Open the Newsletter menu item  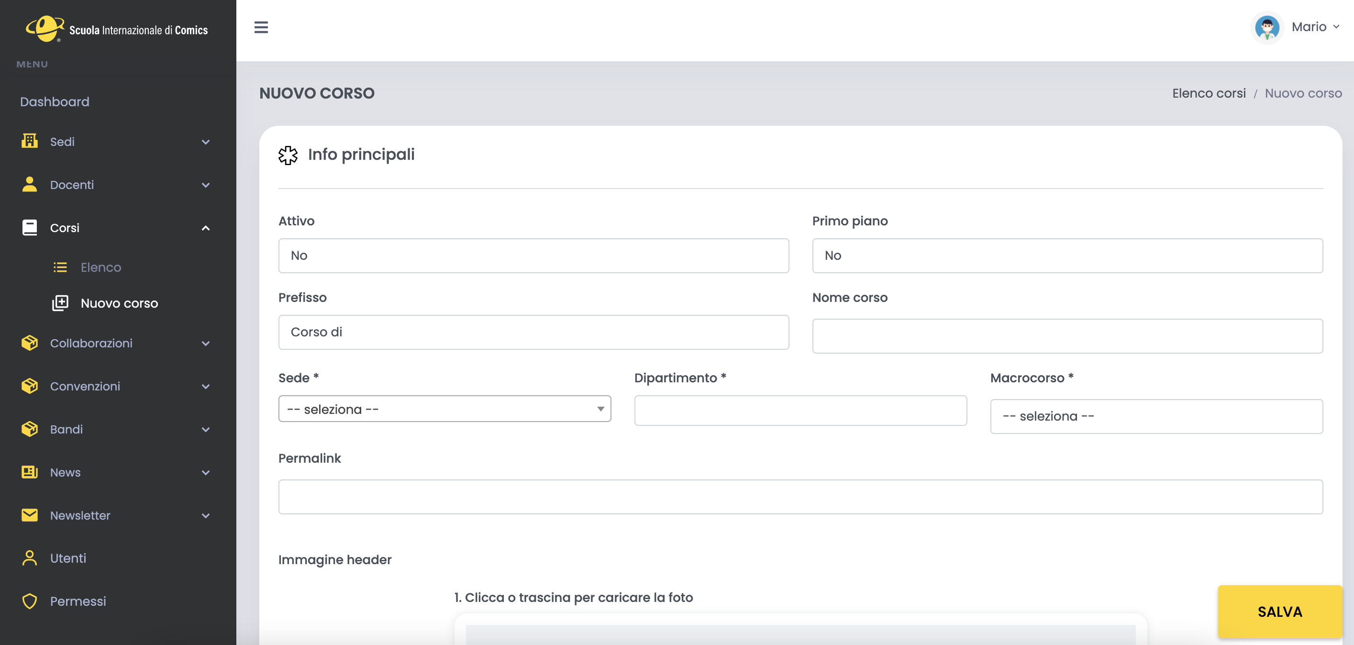coord(80,515)
